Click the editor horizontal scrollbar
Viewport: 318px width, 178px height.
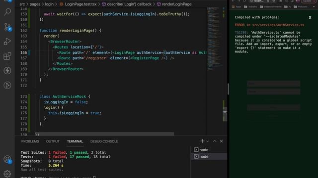(x=104, y=134)
